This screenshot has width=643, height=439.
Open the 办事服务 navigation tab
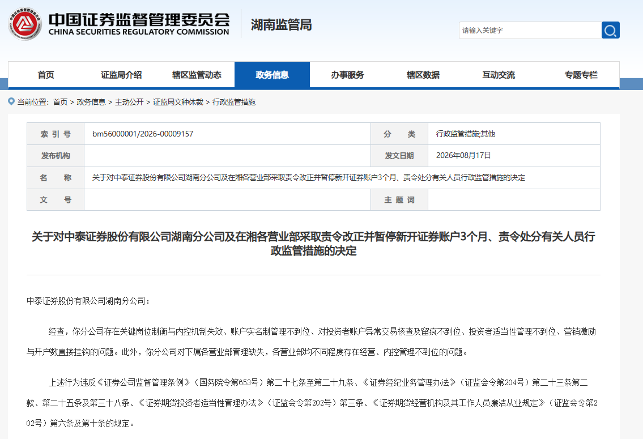347,75
